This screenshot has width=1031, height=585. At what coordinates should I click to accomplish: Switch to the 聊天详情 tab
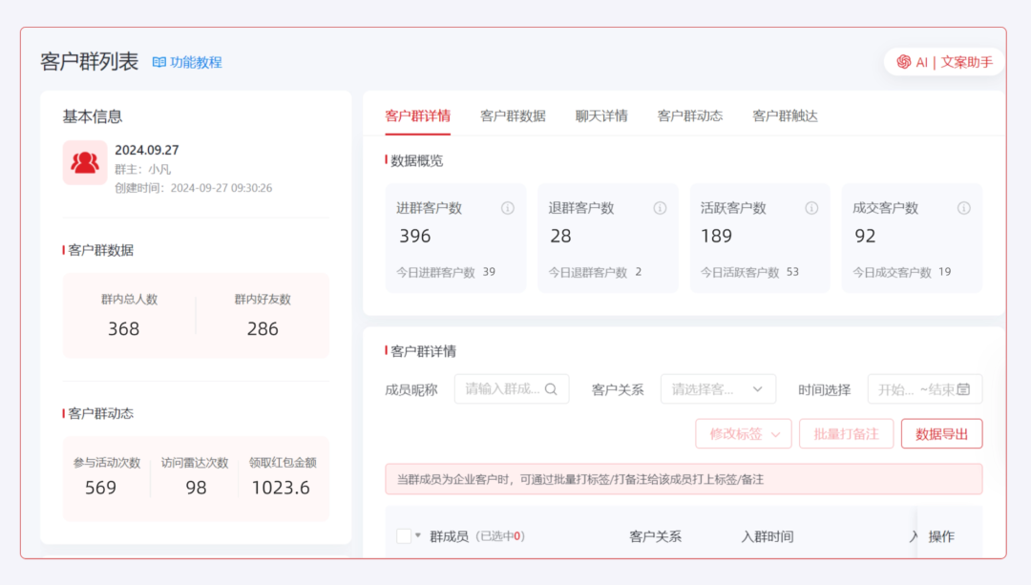coord(601,115)
